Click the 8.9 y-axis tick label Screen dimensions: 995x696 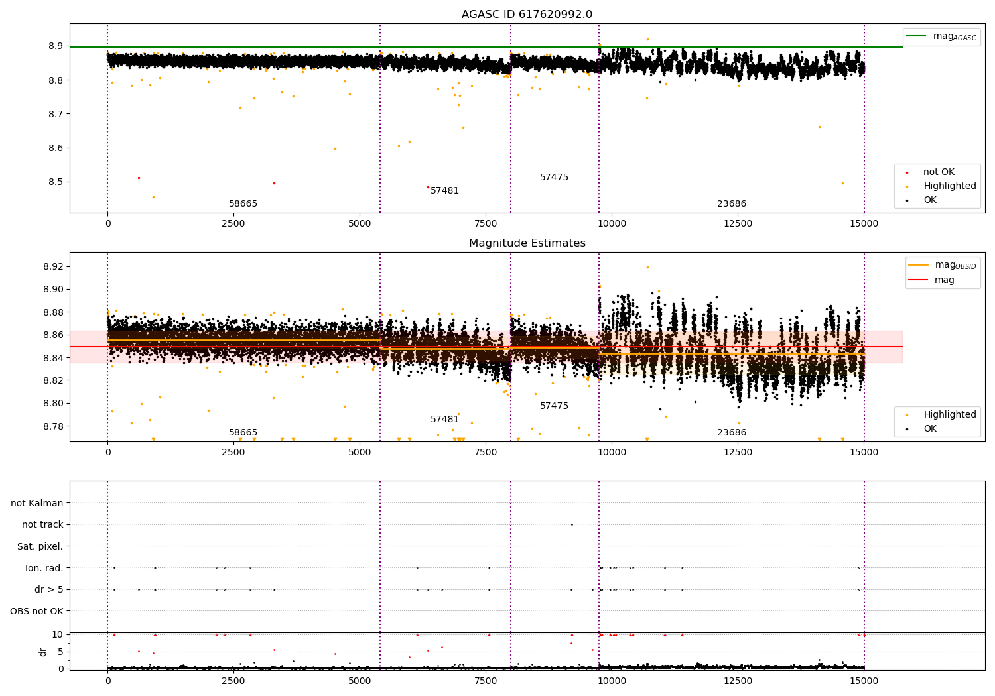(55, 46)
